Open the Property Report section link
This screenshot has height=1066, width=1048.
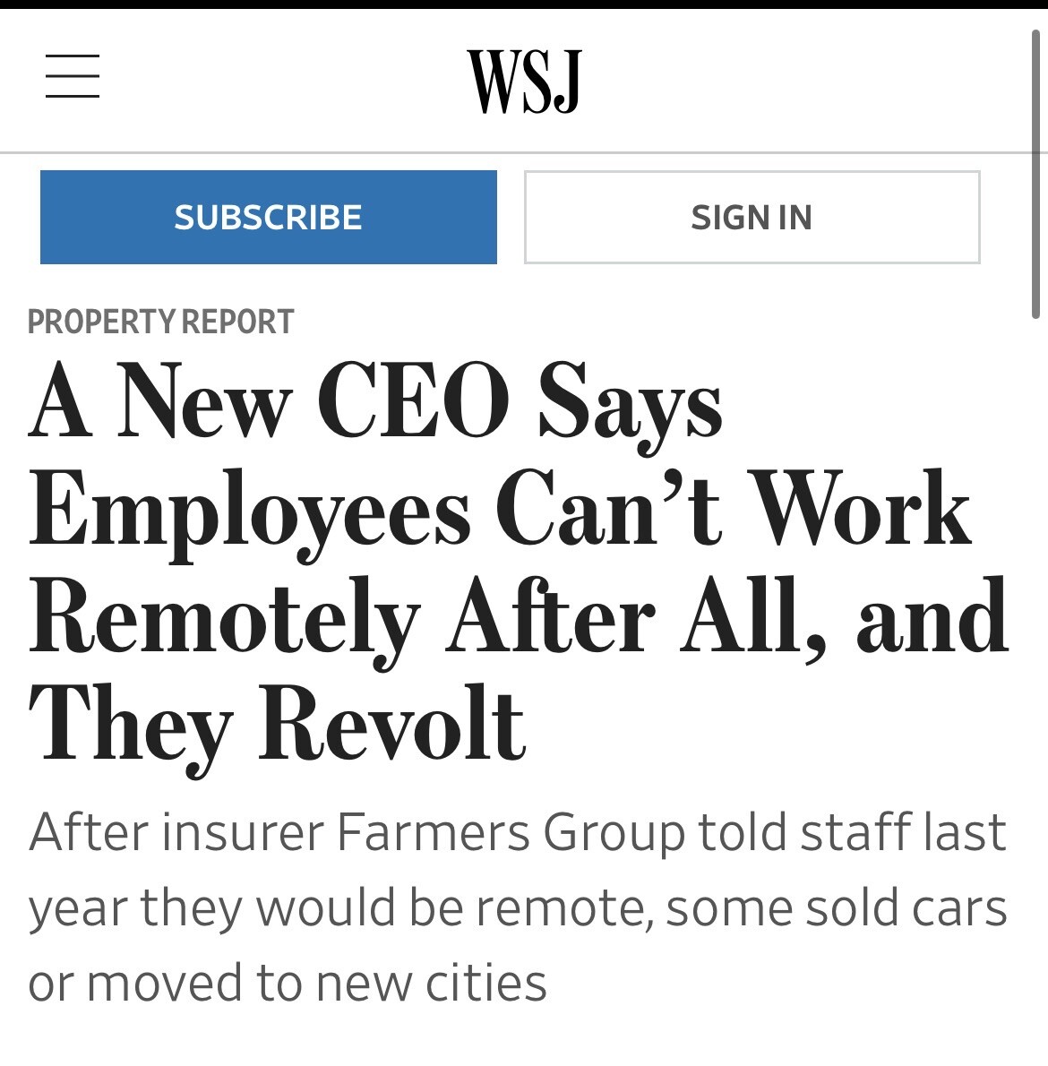pos(161,322)
